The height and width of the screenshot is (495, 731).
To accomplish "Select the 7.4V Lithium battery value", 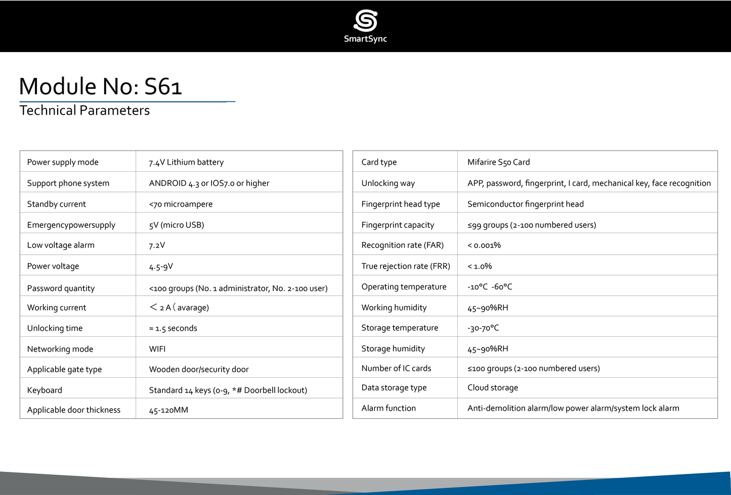I will pyautogui.click(x=186, y=162).
